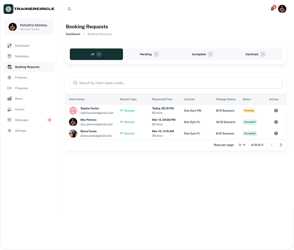Open Settings from the sidebar
This screenshot has width=294, height=250.
29,131
